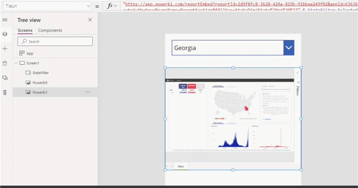Open the Data cylinder icon
358x188 pixels.
coord(5,63)
